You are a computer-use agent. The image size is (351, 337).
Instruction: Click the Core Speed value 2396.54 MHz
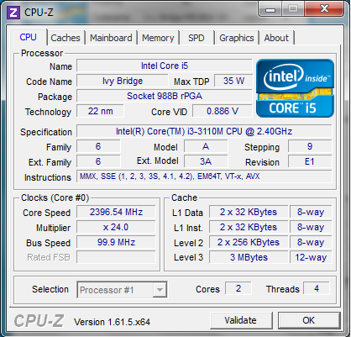point(116,212)
